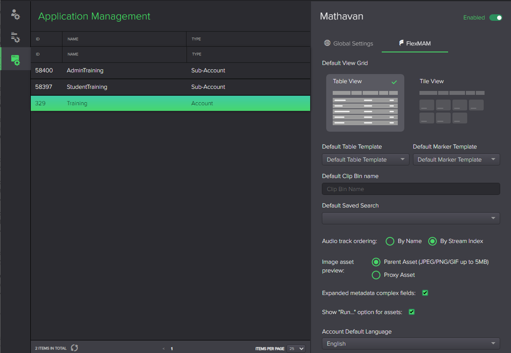Uncheck Expanded metadata complex fields
Viewport: 511px width, 353px height.
pos(425,293)
